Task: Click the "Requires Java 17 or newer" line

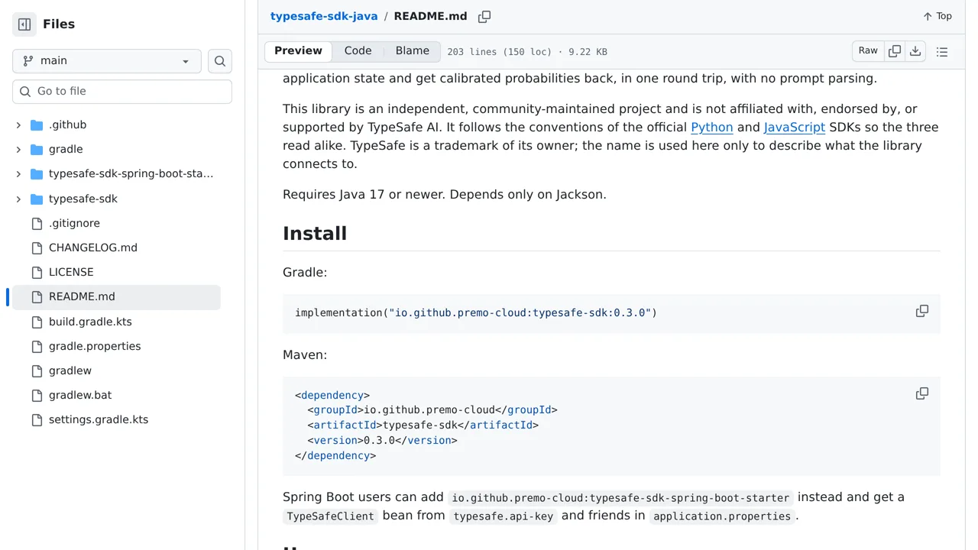Action: coord(445,195)
